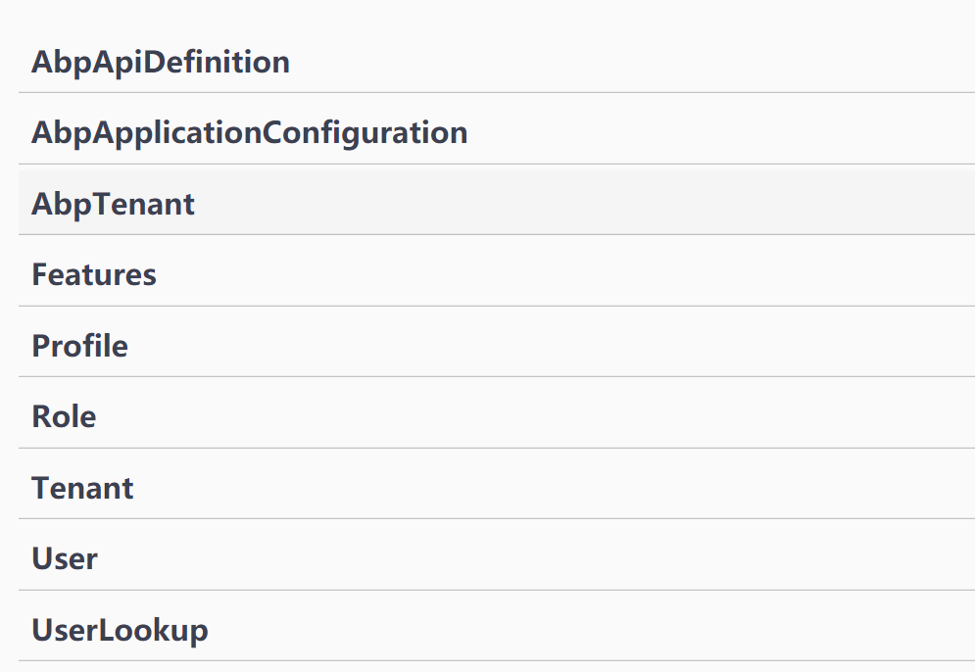
Task: Expand the AbpApplicationConfiguration section
Action: (x=497, y=133)
